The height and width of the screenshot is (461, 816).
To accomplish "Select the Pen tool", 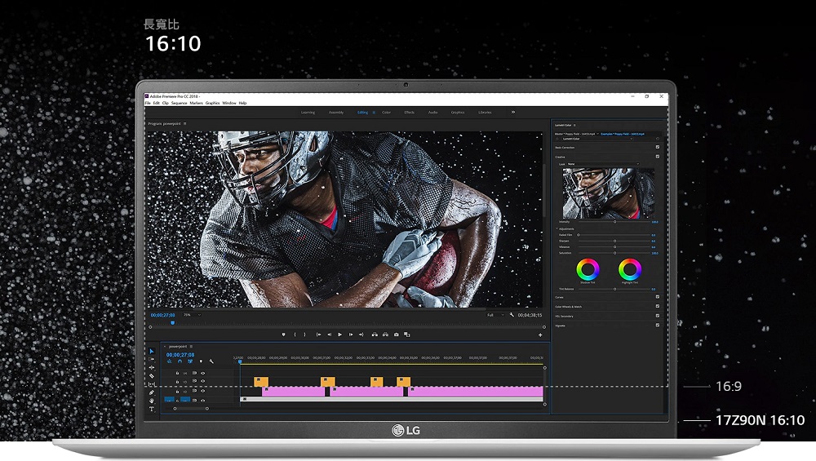I will (152, 392).
